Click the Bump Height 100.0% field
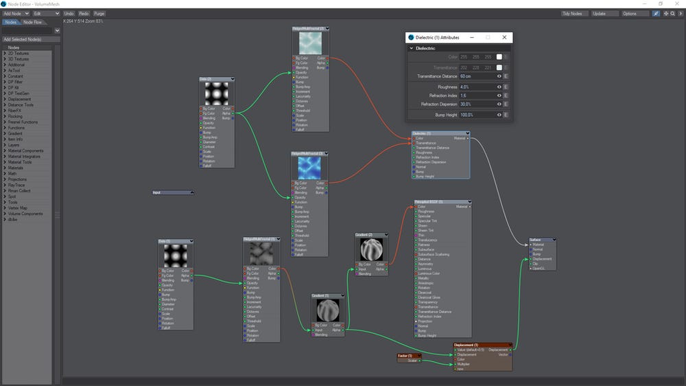Image resolution: width=686 pixels, height=386 pixels. point(477,115)
